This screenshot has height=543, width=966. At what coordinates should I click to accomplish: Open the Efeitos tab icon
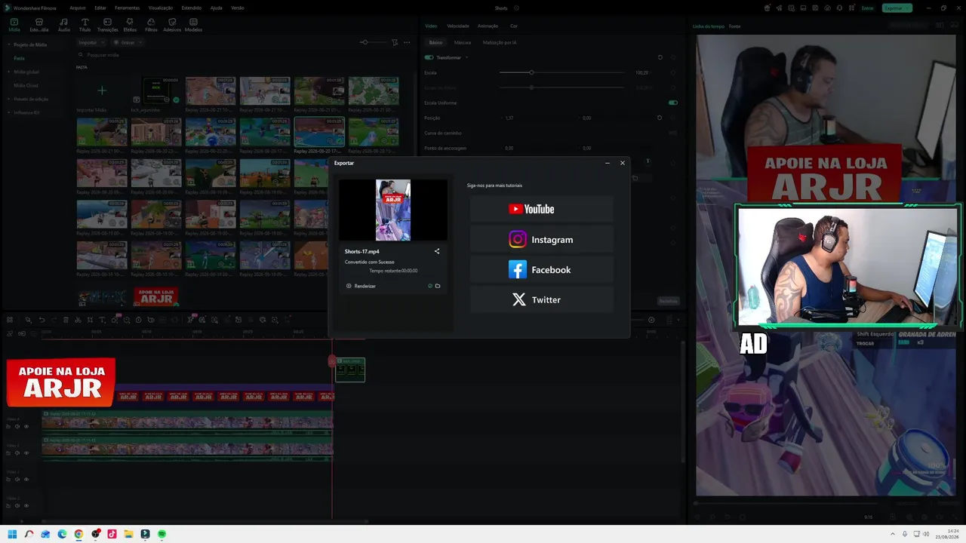[130, 25]
